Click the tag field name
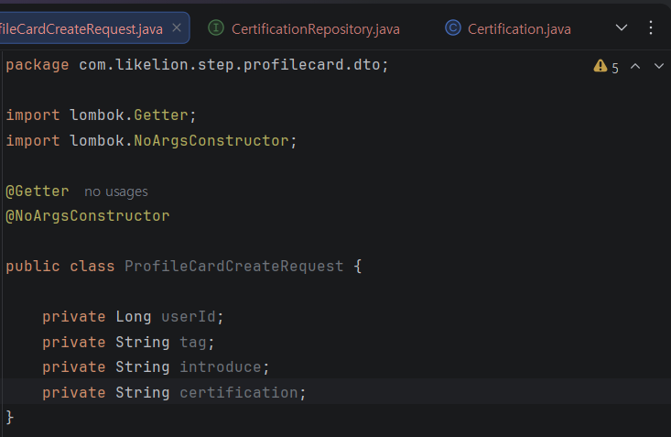 193,343
